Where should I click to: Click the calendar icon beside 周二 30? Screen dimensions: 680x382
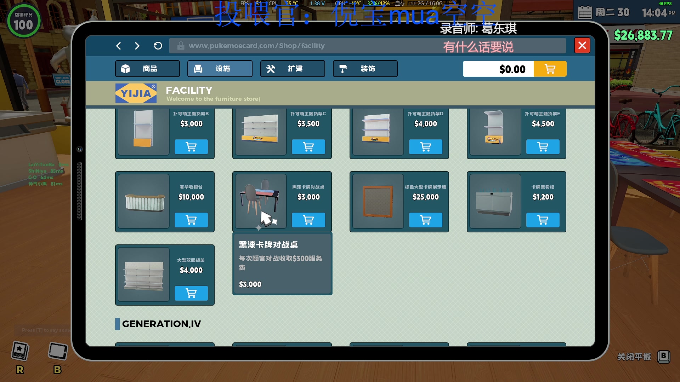point(585,13)
